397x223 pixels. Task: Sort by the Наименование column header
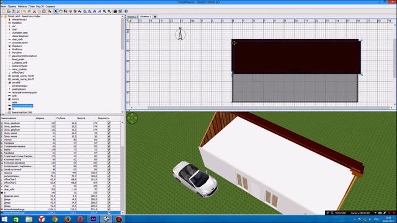17,118
